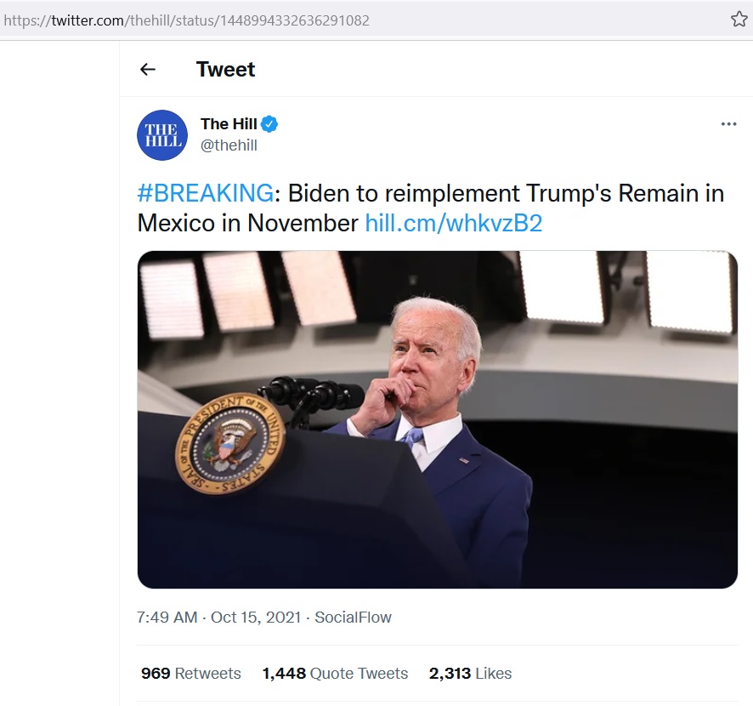
Task: Click the blue verified badge
Action: click(x=269, y=124)
